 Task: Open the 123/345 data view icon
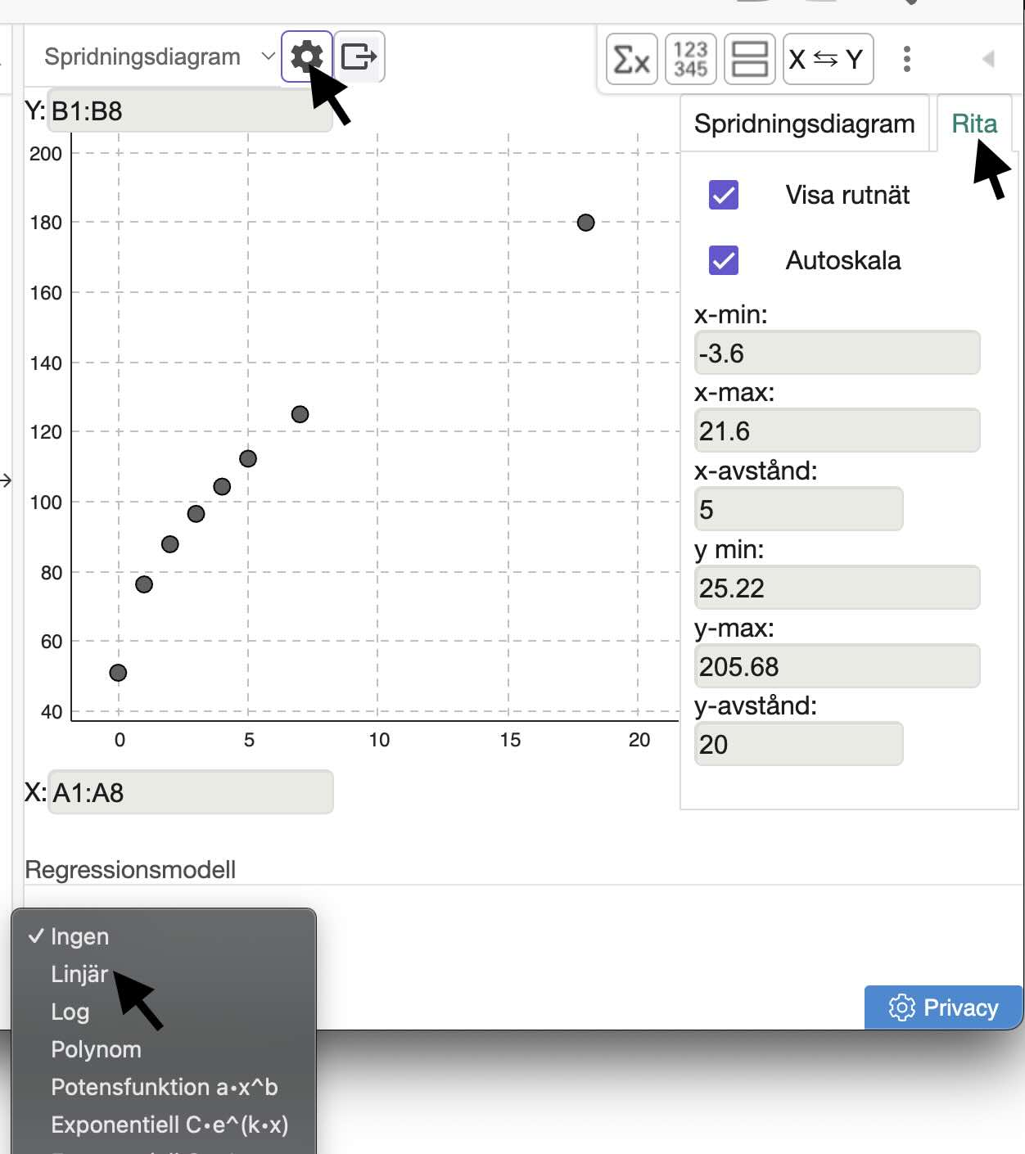point(690,58)
